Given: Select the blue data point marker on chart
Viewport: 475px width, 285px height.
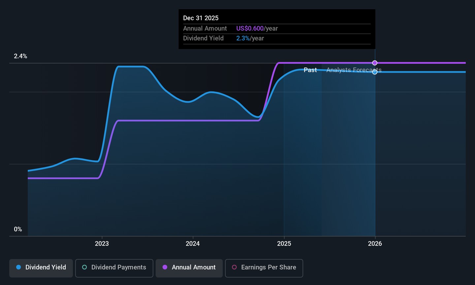Looking at the screenshot, I should coord(375,72).
